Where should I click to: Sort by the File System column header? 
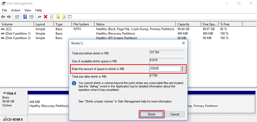tap(83, 24)
